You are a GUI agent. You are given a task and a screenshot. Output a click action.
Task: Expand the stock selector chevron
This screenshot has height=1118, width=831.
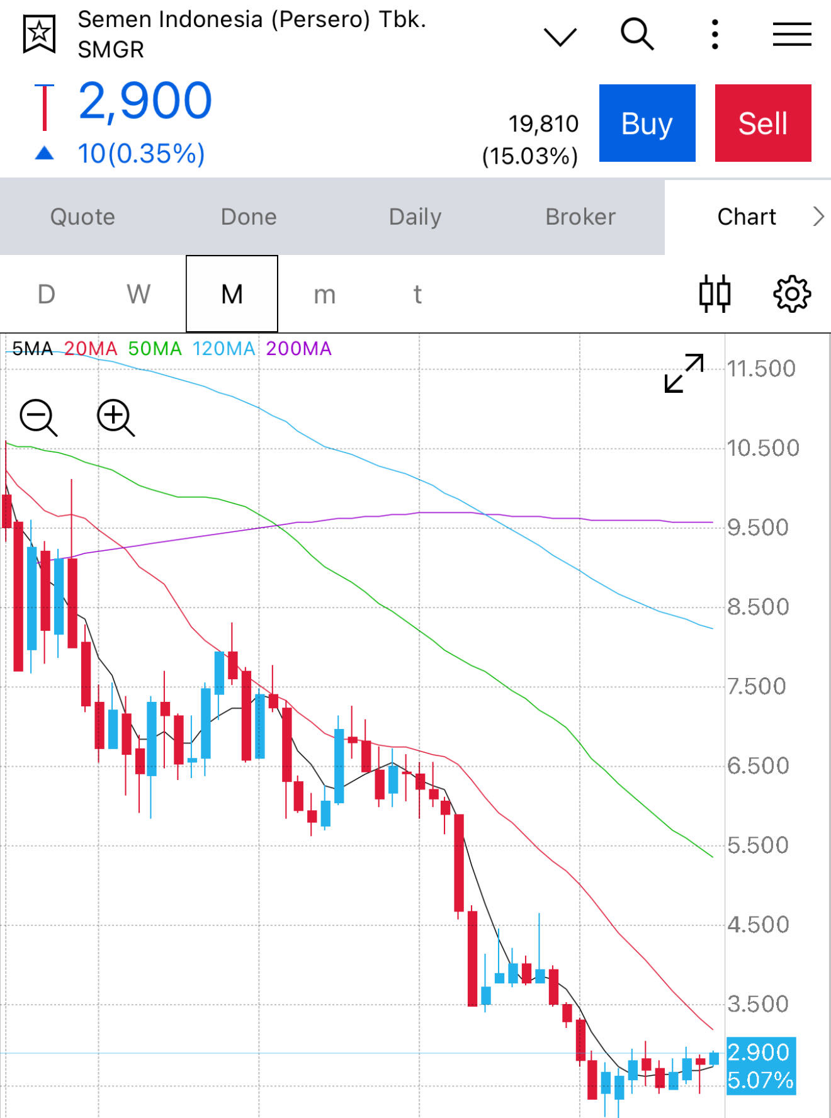pos(560,37)
